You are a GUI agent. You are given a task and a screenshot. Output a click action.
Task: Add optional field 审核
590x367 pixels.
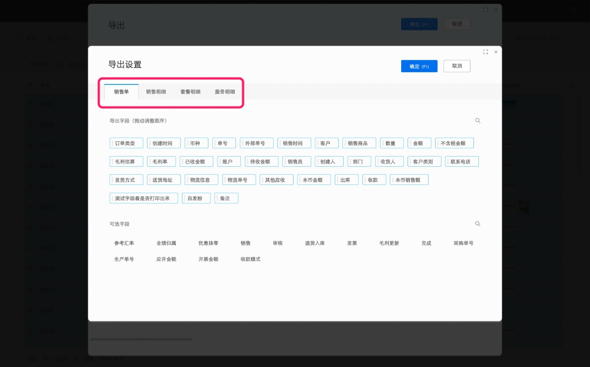278,243
